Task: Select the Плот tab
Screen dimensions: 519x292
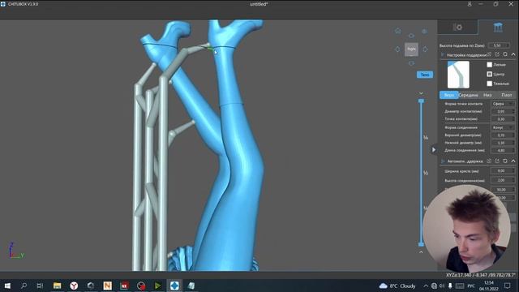Action: point(506,95)
